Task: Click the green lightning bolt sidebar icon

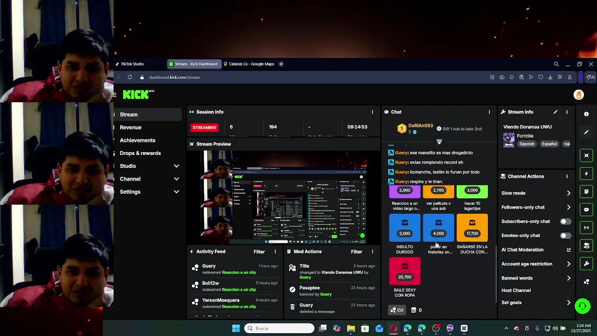Action: [x=586, y=174]
